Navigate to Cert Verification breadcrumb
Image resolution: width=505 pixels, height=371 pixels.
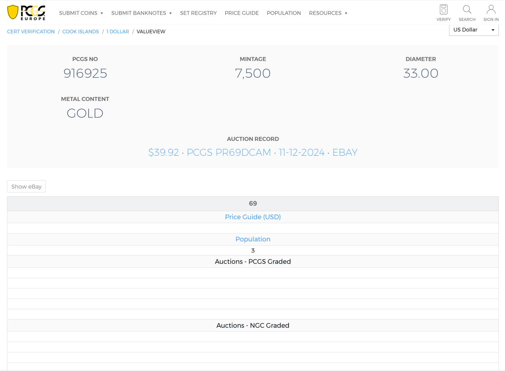point(31,32)
